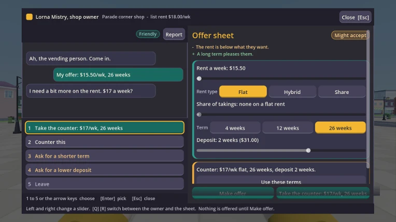Viewport: 396px width, 222px height.
Task: Choose the 4 weeks term
Action: click(235, 128)
